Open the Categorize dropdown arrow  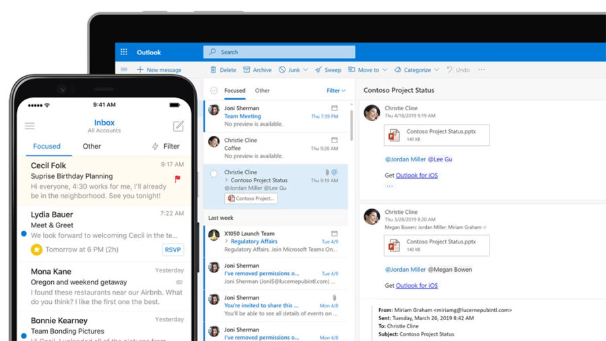tap(436, 70)
